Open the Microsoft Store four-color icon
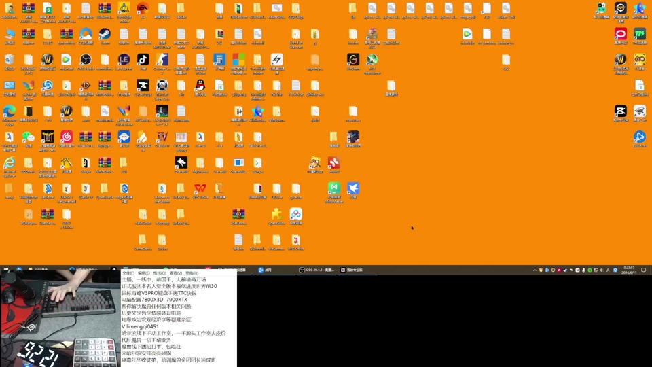The width and height of the screenshot is (652, 367). 238,60
